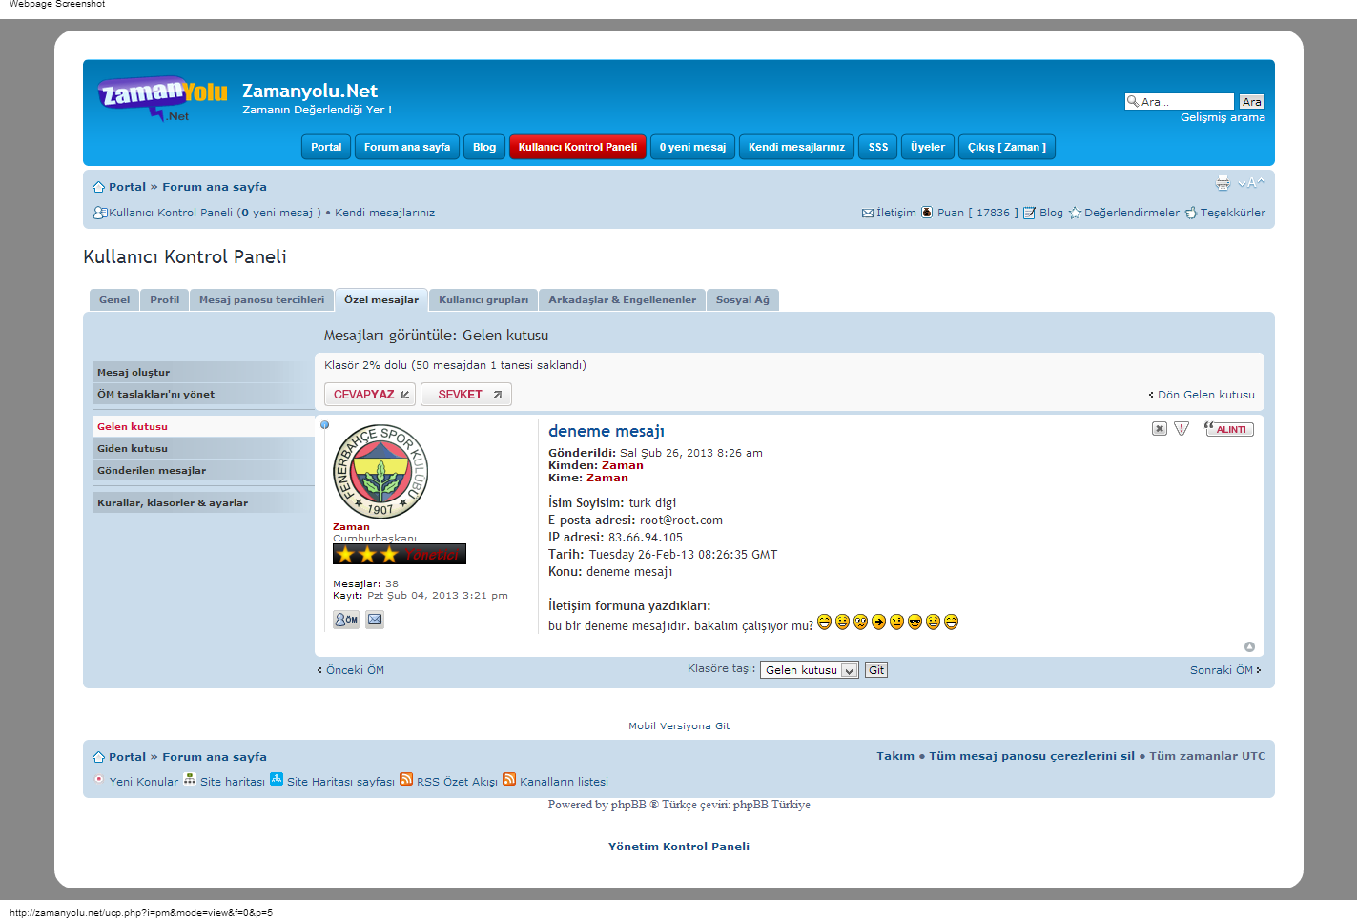Viewport: 1357px width, 919px height.
Task: Click the font size change icon
Action: (1251, 183)
